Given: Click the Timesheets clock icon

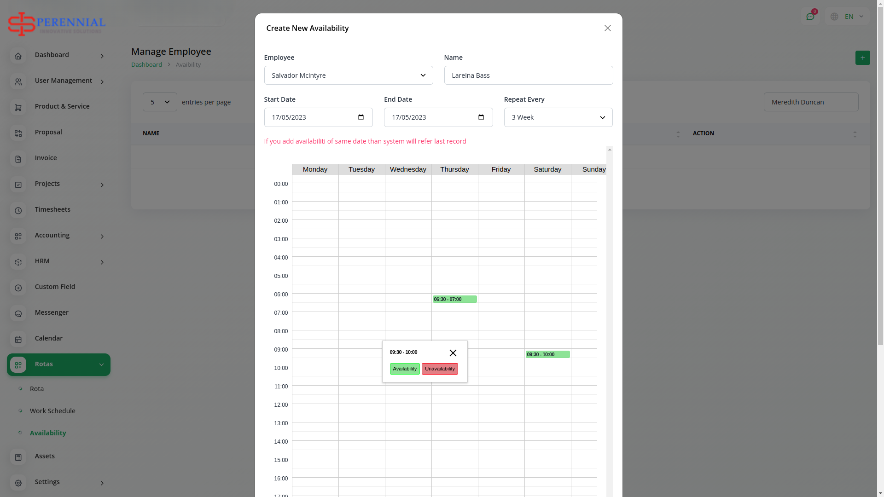Looking at the screenshot, I should coord(18,210).
